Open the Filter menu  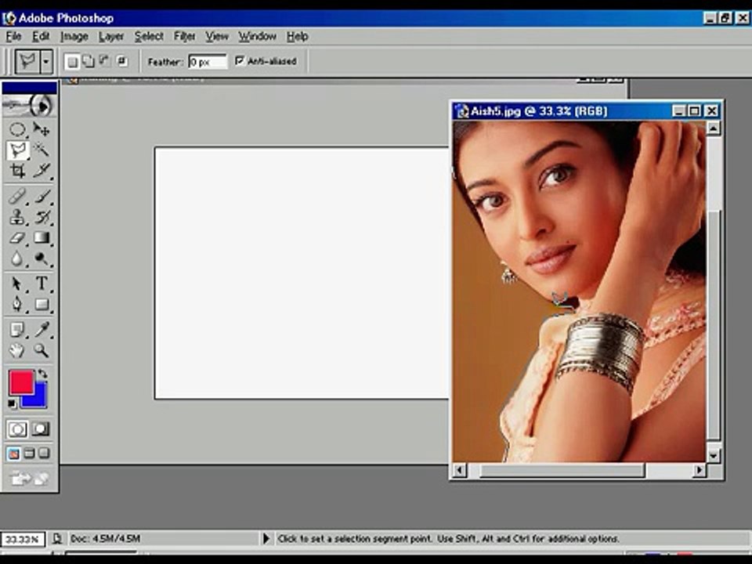[x=185, y=37]
